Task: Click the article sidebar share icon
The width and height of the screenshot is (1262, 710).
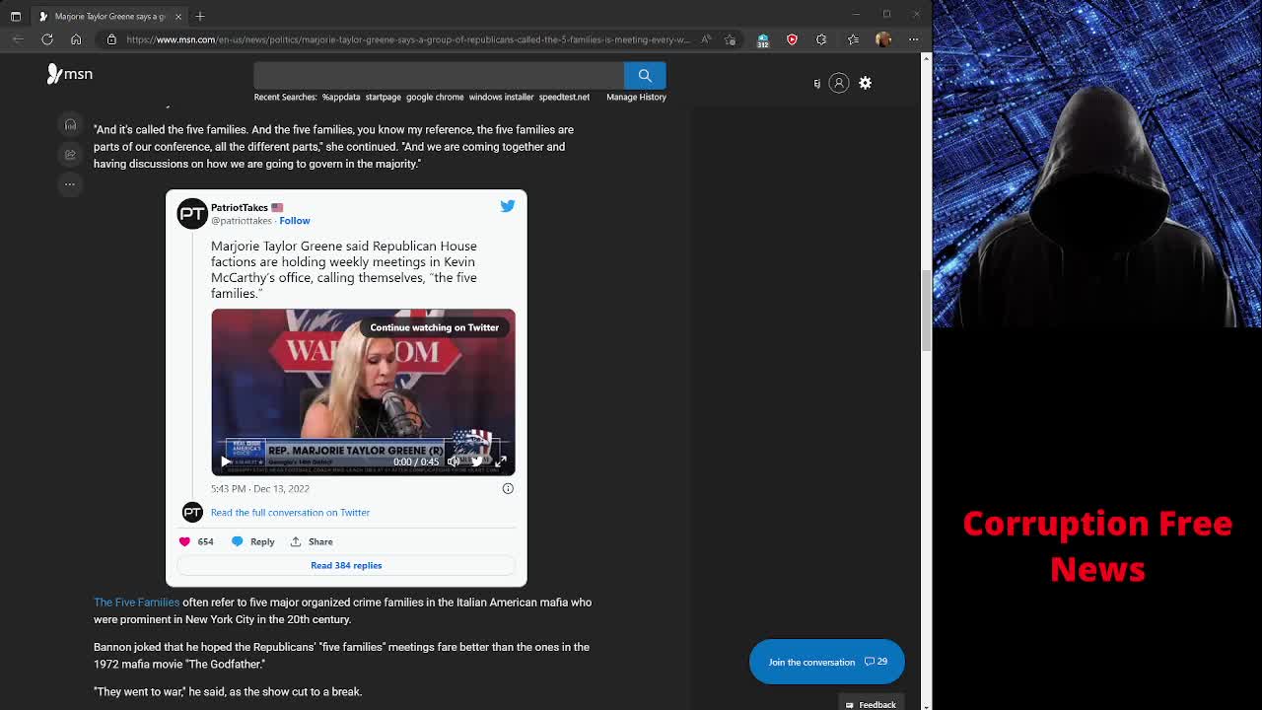Action: (70, 154)
